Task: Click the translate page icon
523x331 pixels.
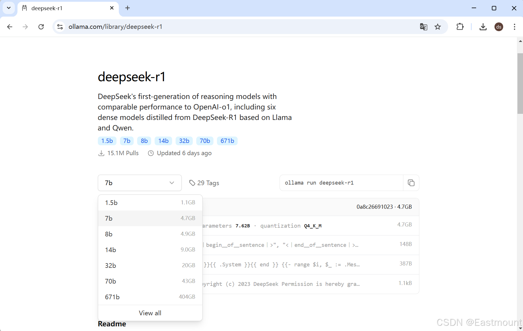Action: tap(423, 27)
